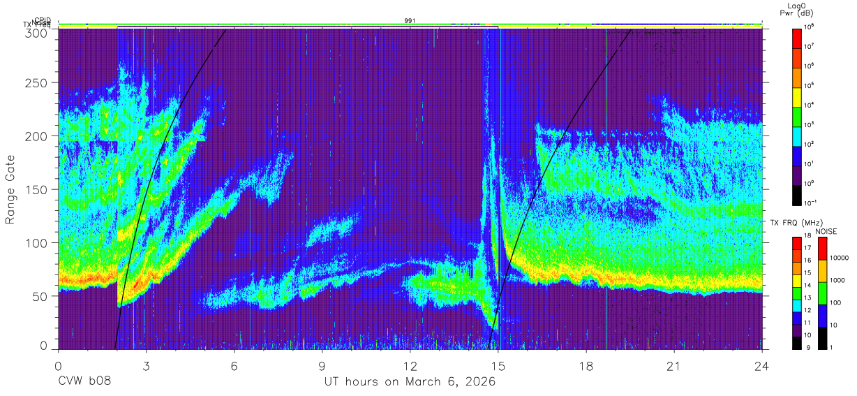
Task: Click the 10^-1 label on Lag0 Pwr colorbar
Action: [x=811, y=203]
